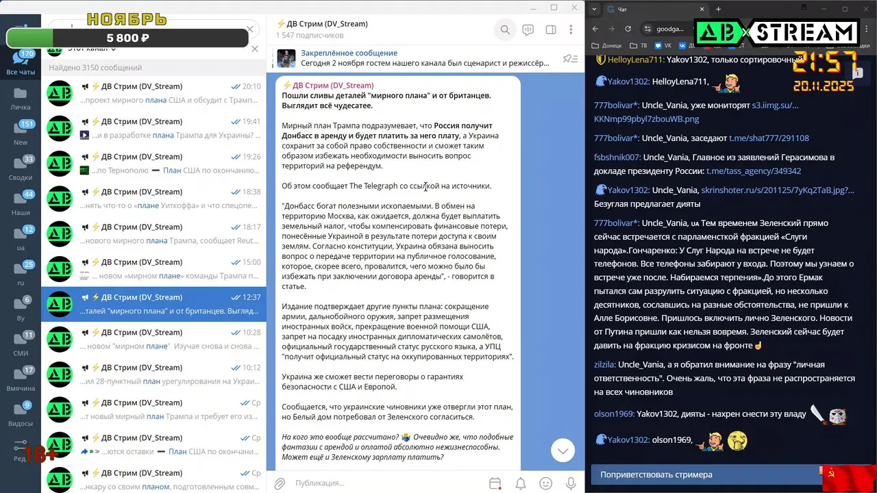Go back in the browser window
877x493 pixels.
pyautogui.click(x=595, y=29)
